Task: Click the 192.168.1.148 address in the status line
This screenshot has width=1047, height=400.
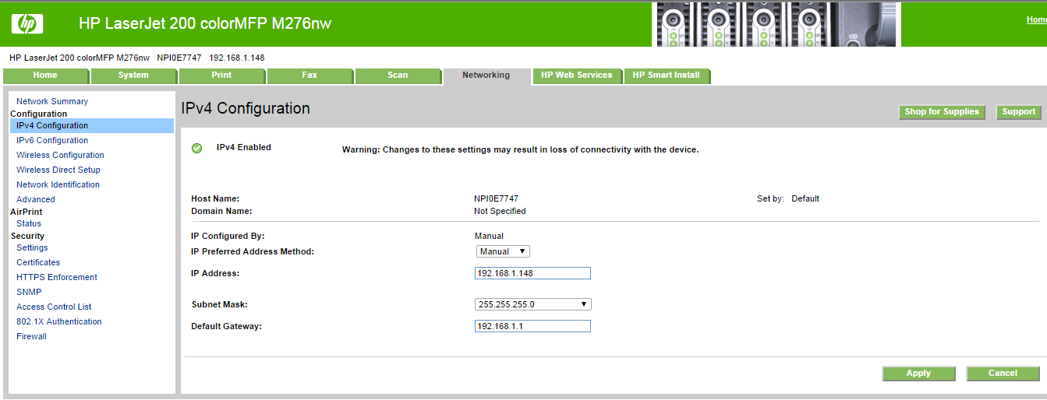Action: [x=237, y=58]
